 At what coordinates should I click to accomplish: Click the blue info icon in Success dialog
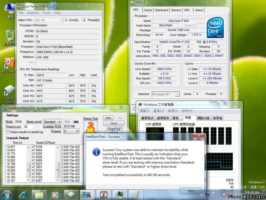[x=96, y=152]
